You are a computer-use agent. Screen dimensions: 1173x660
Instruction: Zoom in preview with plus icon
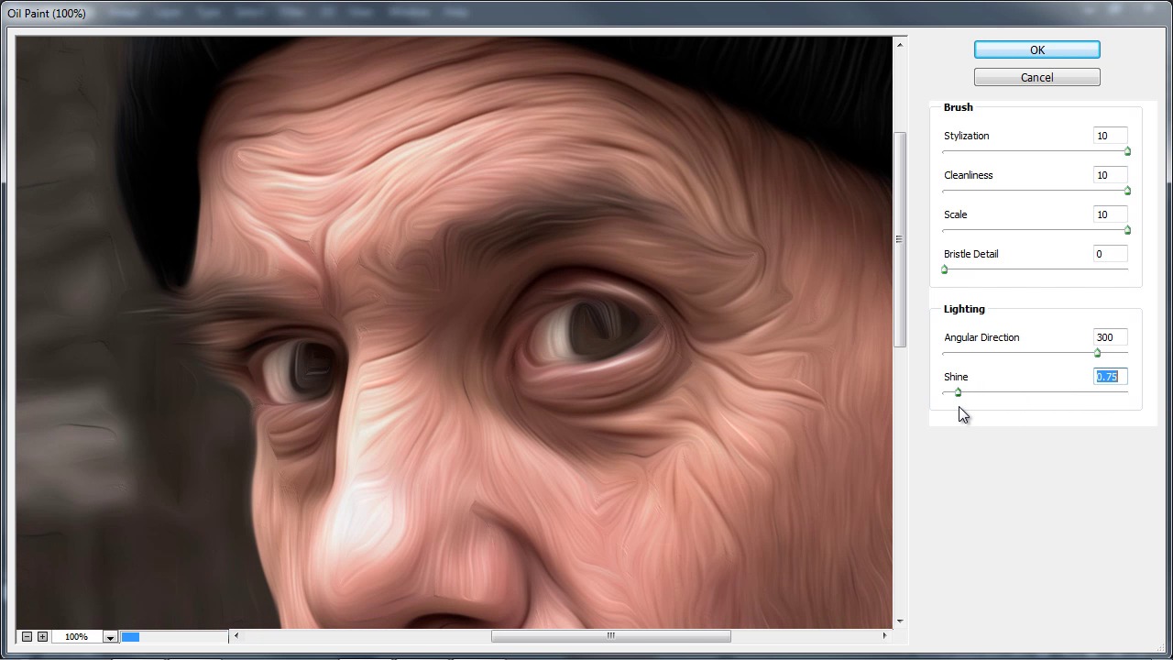[x=42, y=636]
